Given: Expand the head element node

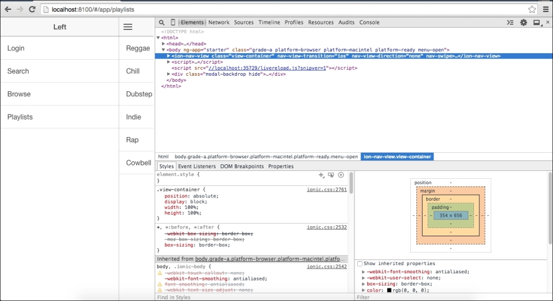Looking at the screenshot, I should (x=164, y=44).
